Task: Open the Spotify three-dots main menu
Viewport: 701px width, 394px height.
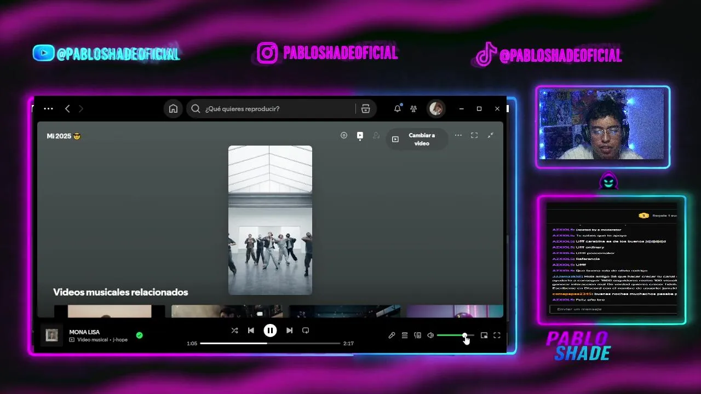Action: pos(48,109)
